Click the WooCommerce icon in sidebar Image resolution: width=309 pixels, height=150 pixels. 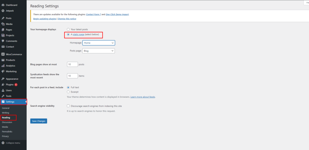(3, 54)
